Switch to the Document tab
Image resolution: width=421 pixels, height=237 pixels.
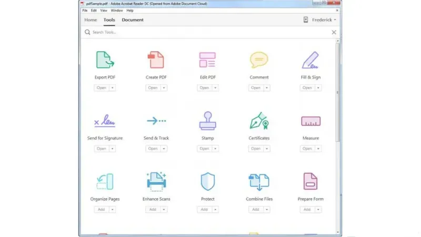click(133, 20)
